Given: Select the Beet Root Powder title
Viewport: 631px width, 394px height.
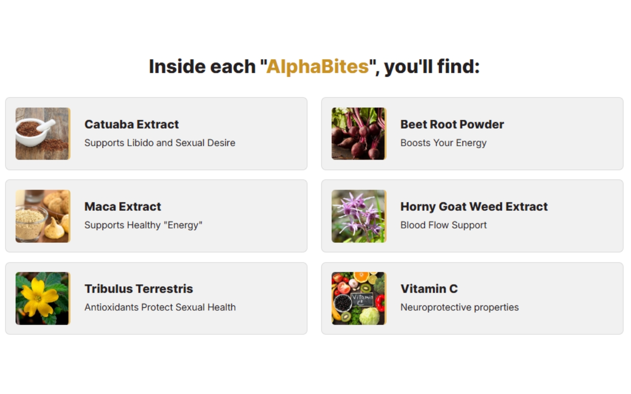Looking at the screenshot, I should (x=452, y=124).
